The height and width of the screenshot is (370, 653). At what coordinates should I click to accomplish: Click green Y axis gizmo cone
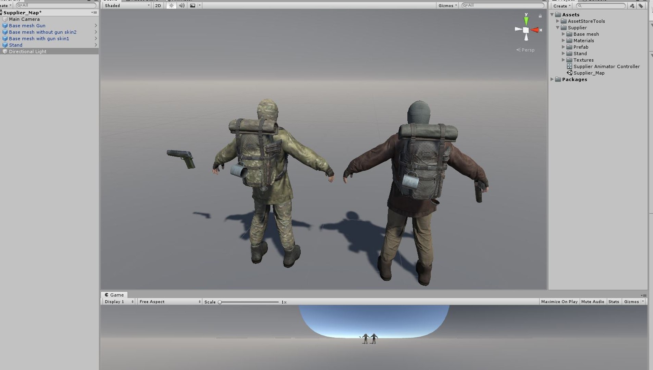click(526, 20)
